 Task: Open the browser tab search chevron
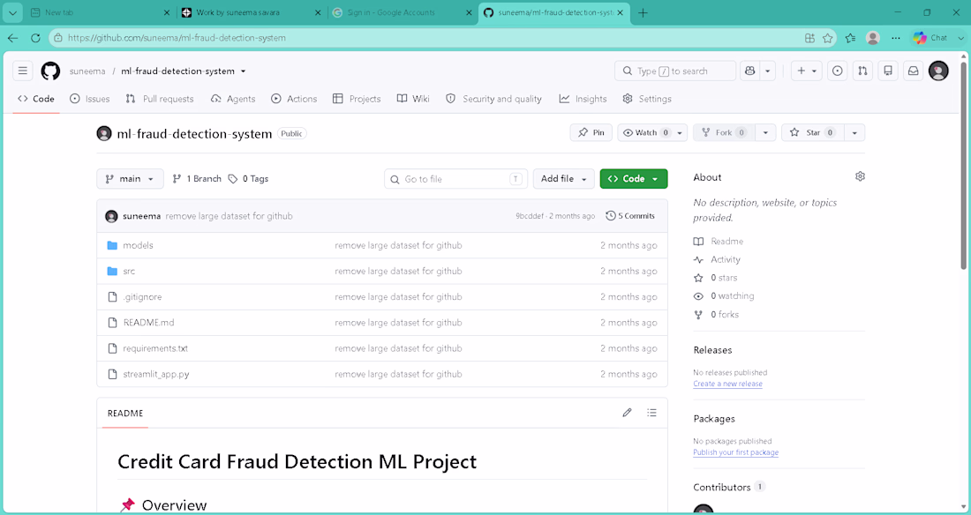(x=12, y=12)
